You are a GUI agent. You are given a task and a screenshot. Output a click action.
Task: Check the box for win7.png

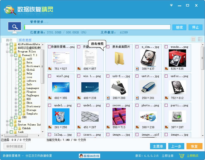(x=50, y=76)
